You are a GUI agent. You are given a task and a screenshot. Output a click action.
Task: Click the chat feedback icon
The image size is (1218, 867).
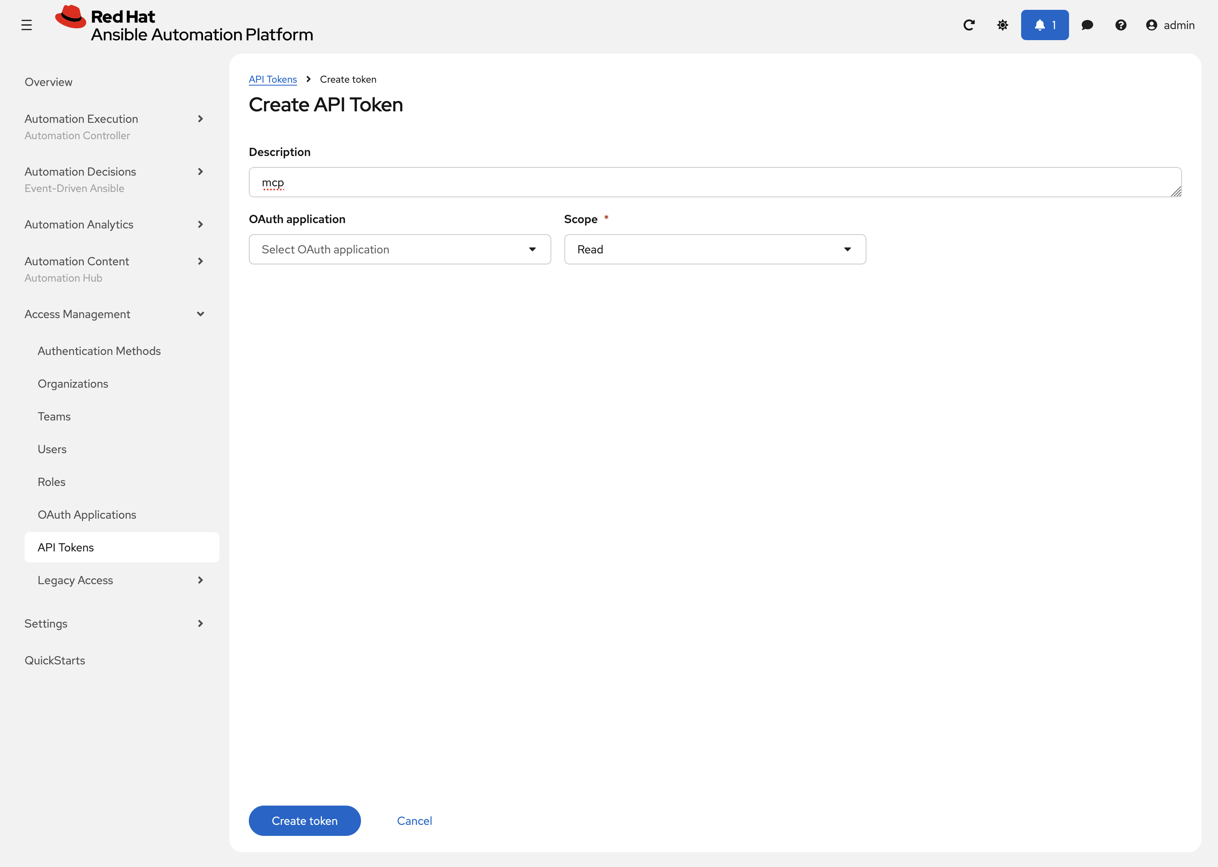[x=1088, y=25]
